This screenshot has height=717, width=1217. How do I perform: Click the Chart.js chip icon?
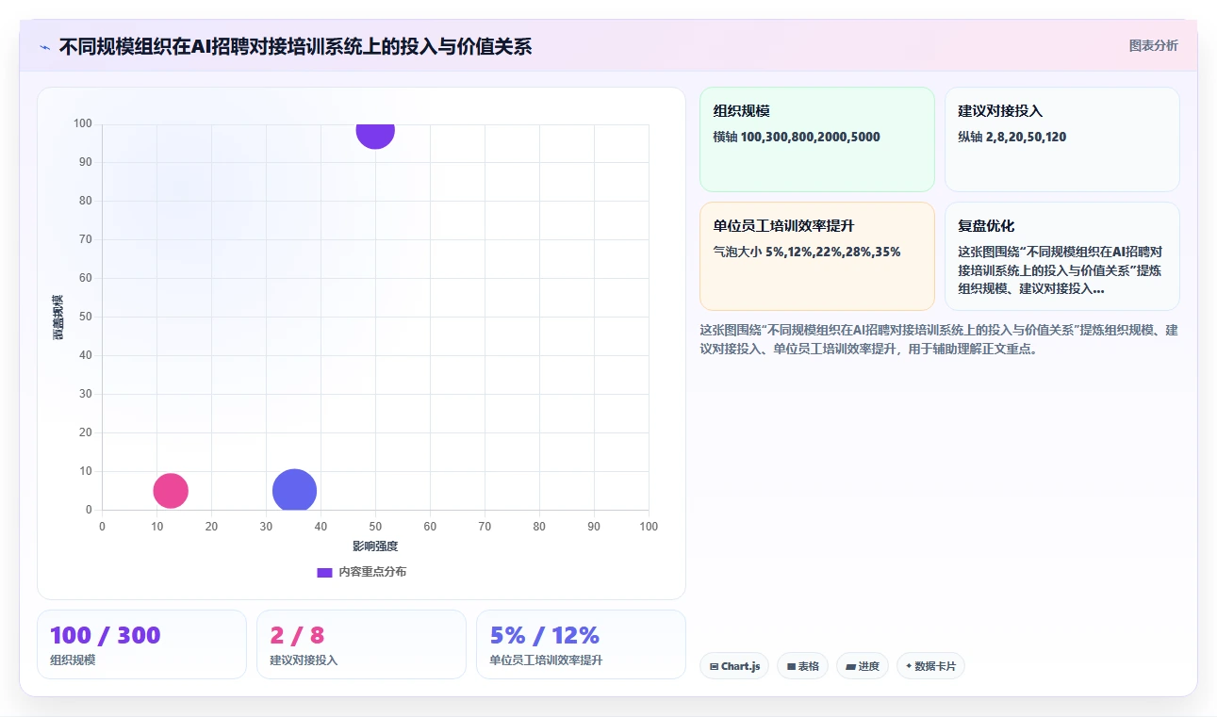714,667
